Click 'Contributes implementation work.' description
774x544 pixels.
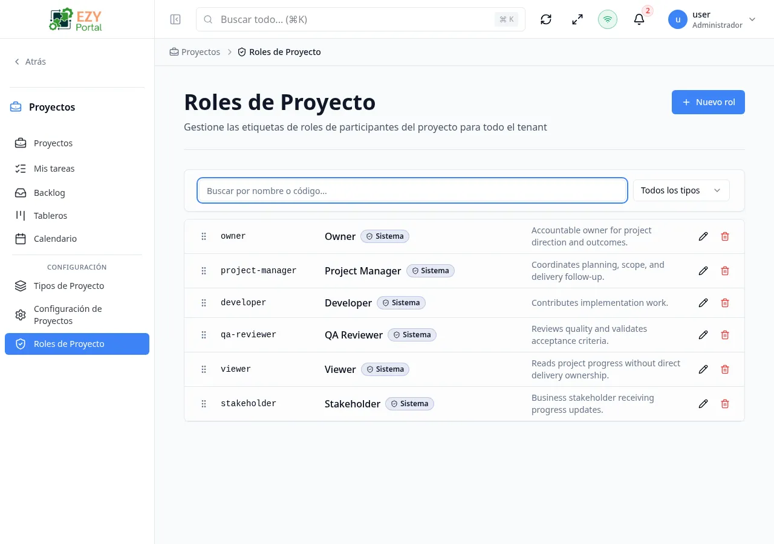click(600, 303)
